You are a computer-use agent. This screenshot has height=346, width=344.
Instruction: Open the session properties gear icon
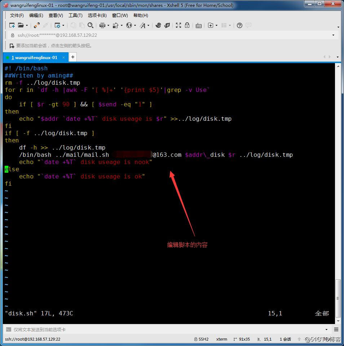(57, 25)
